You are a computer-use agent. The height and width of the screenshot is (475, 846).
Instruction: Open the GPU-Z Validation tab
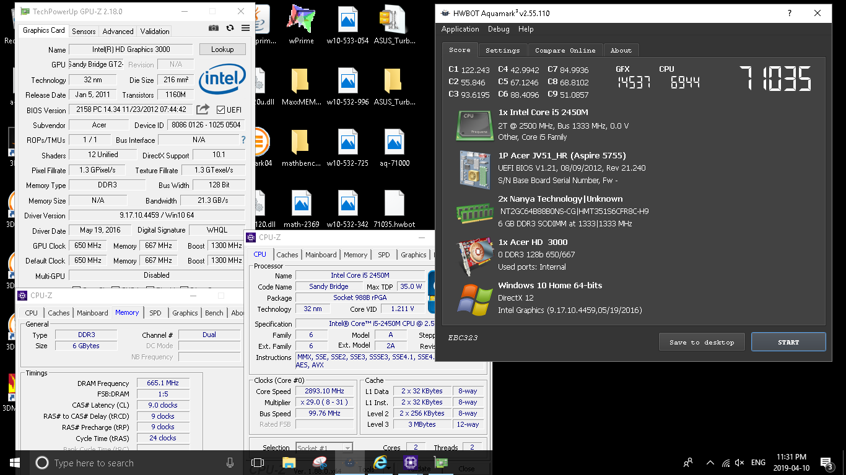pos(155,32)
